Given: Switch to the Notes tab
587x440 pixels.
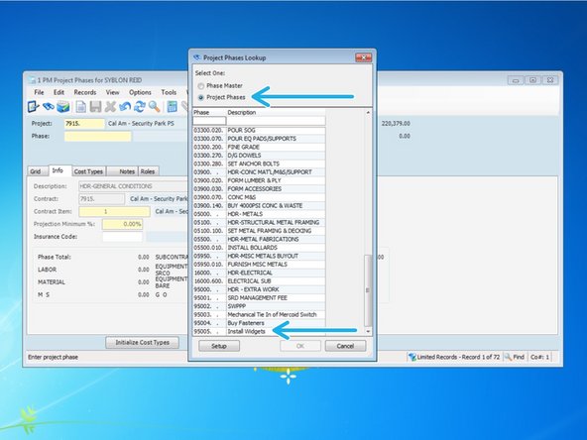Looking at the screenshot, I should tap(123, 171).
